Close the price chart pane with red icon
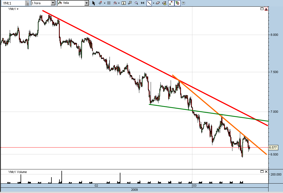Viewport: 283px width, 193px height. 266,9
